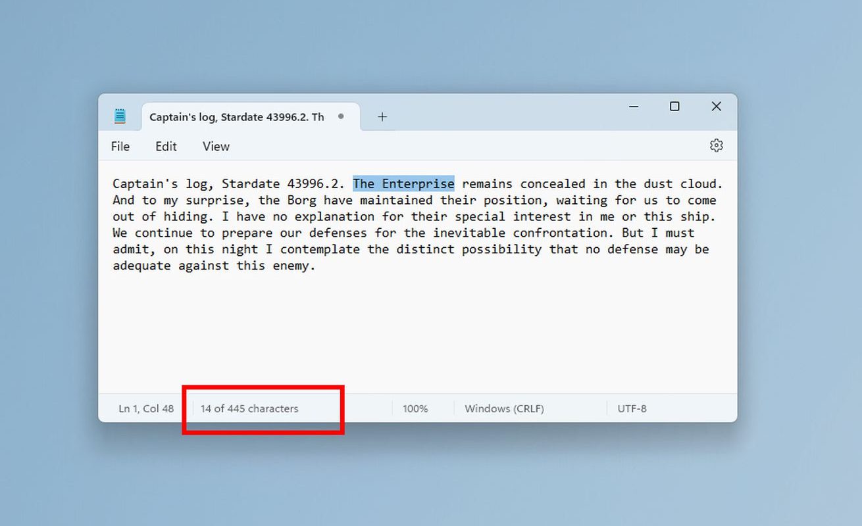Viewport: 862px width, 526px height.
Task: Click the 14 of 445 characters status
Action: tap(249, 408)
